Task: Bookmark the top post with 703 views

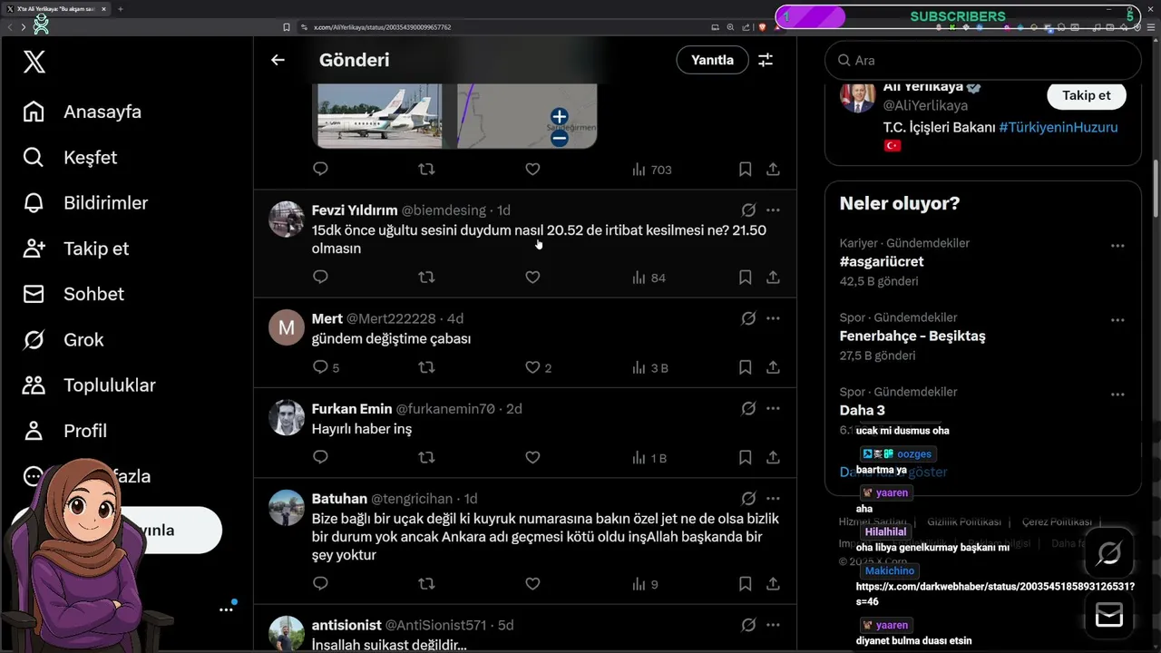Action: [745, 169]
